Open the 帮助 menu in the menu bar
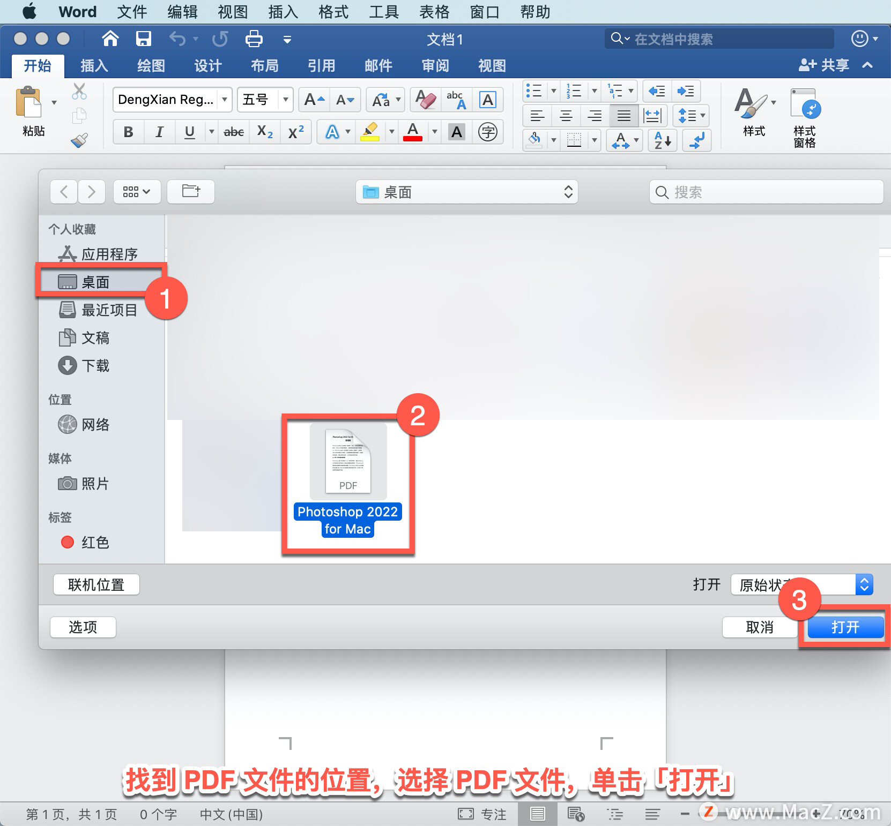 coord(535,12)
